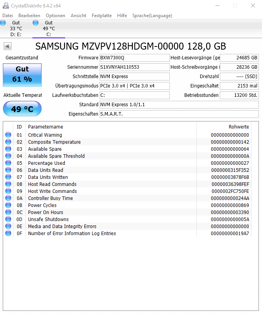Click raw value 00000000003390
The width and height of the screenshot is (262, 314).
coord(230,212)
